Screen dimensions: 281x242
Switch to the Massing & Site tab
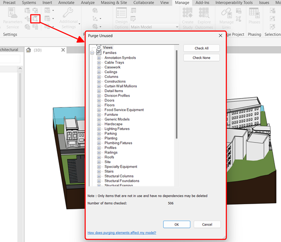114,3
